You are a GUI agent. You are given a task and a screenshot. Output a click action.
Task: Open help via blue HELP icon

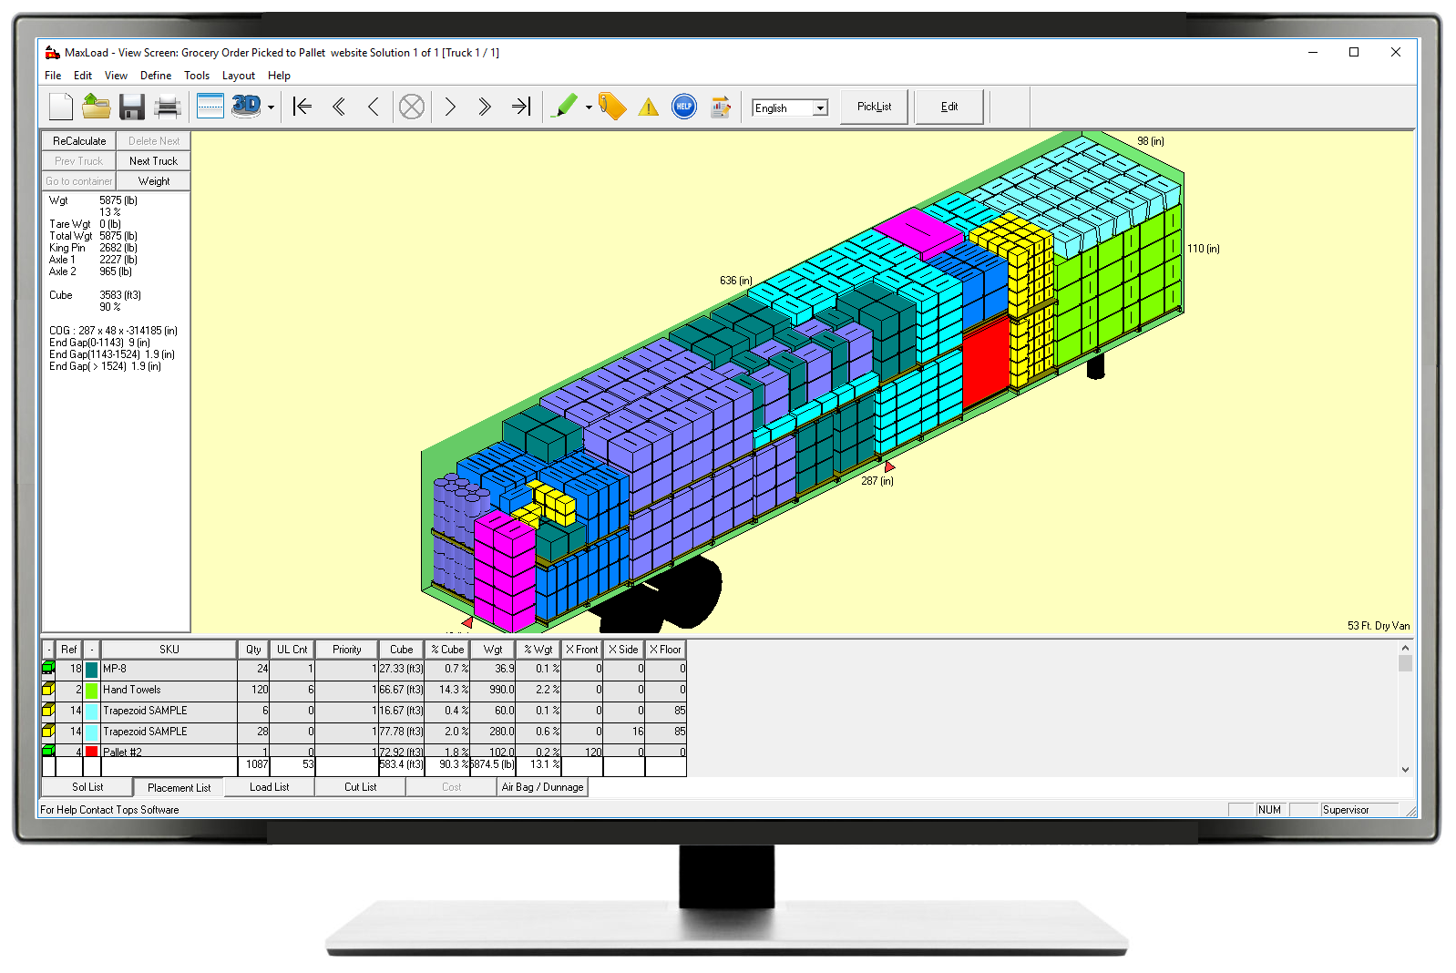click(x=684, y=108)
